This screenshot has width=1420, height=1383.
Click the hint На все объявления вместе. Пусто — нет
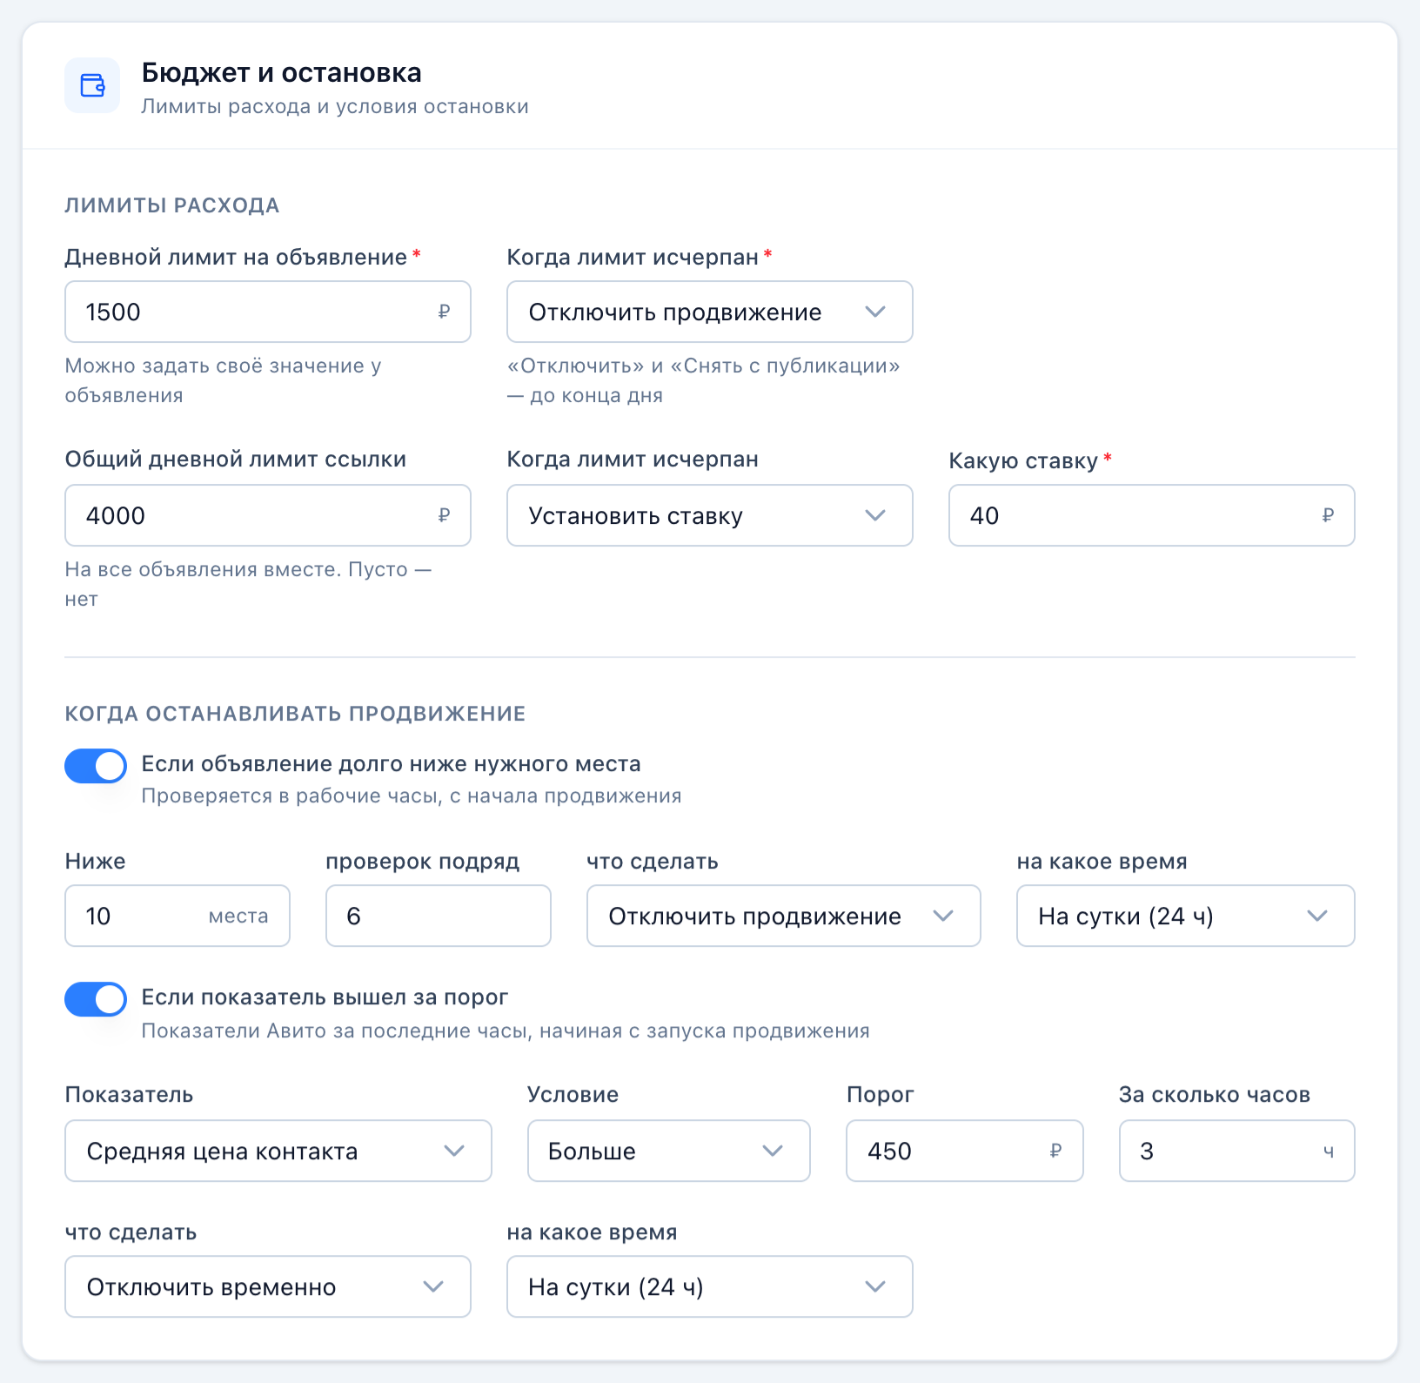(x=249, y=584)
